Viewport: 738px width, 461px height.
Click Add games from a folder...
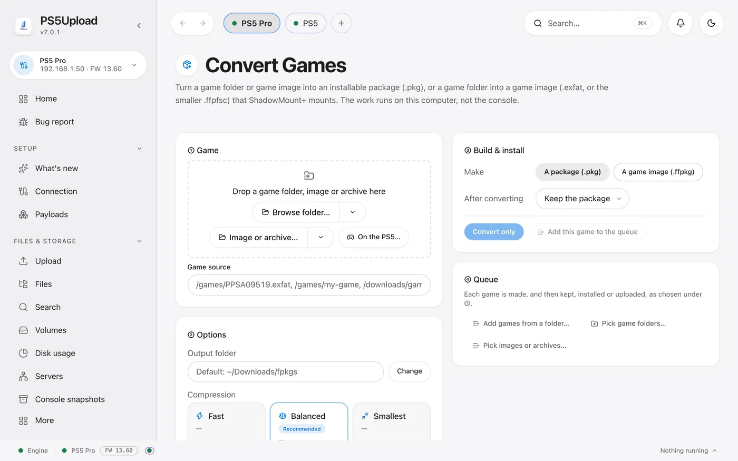point(521,323)
